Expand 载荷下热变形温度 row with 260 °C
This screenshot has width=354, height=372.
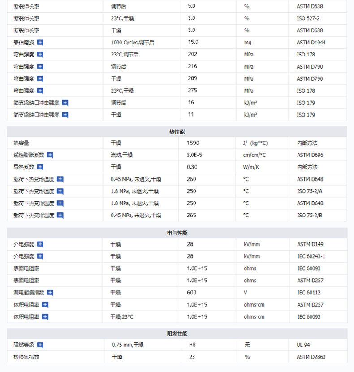pyautogui.click(x=60, y=179)
